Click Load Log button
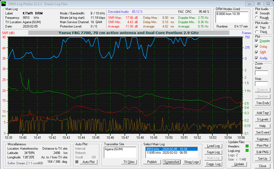The width and height of the screenshot is (274, 169). (213, 146)
